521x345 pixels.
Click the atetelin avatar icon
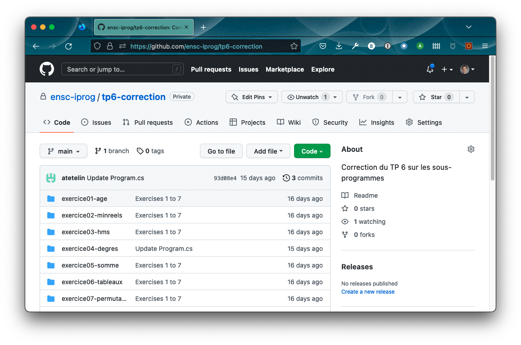click(51, 178)
